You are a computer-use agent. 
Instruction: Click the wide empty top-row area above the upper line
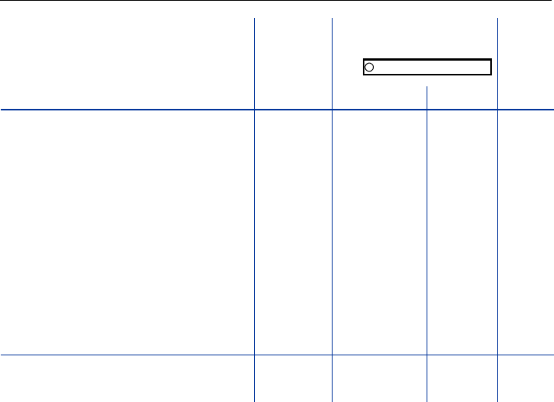pos(127,54)
